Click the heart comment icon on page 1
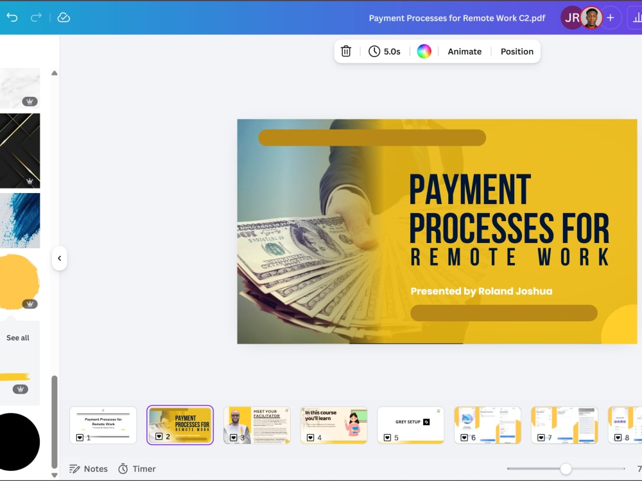Screen dimensions: 642x481 (80, 437)
